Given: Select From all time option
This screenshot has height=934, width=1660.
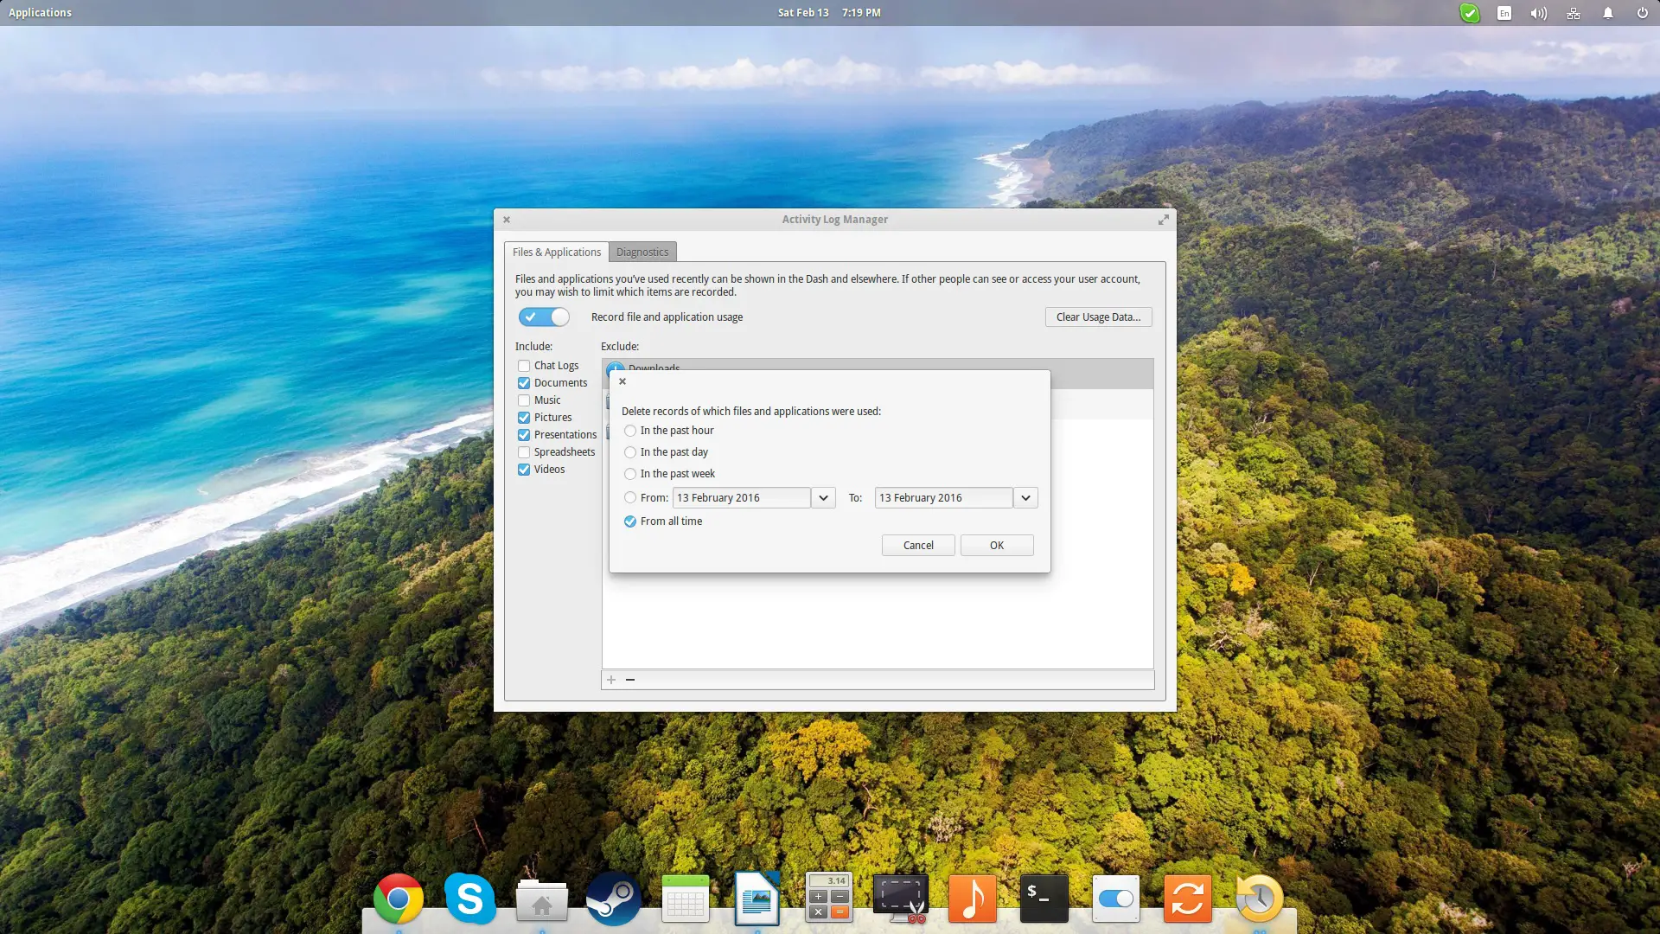Looking at the screenshot, I should 630,521.
